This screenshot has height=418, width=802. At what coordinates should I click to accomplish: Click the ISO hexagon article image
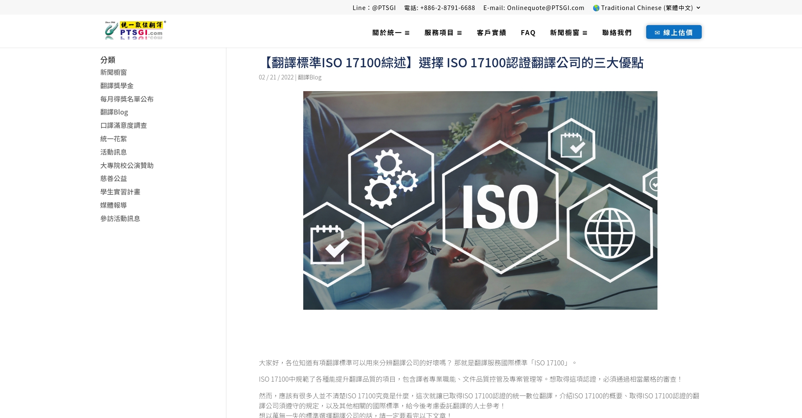pyautogui.click(x=480, y=200)
